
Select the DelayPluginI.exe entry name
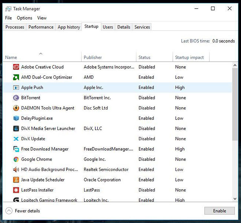pyautogui.click(x=37, y=118)
